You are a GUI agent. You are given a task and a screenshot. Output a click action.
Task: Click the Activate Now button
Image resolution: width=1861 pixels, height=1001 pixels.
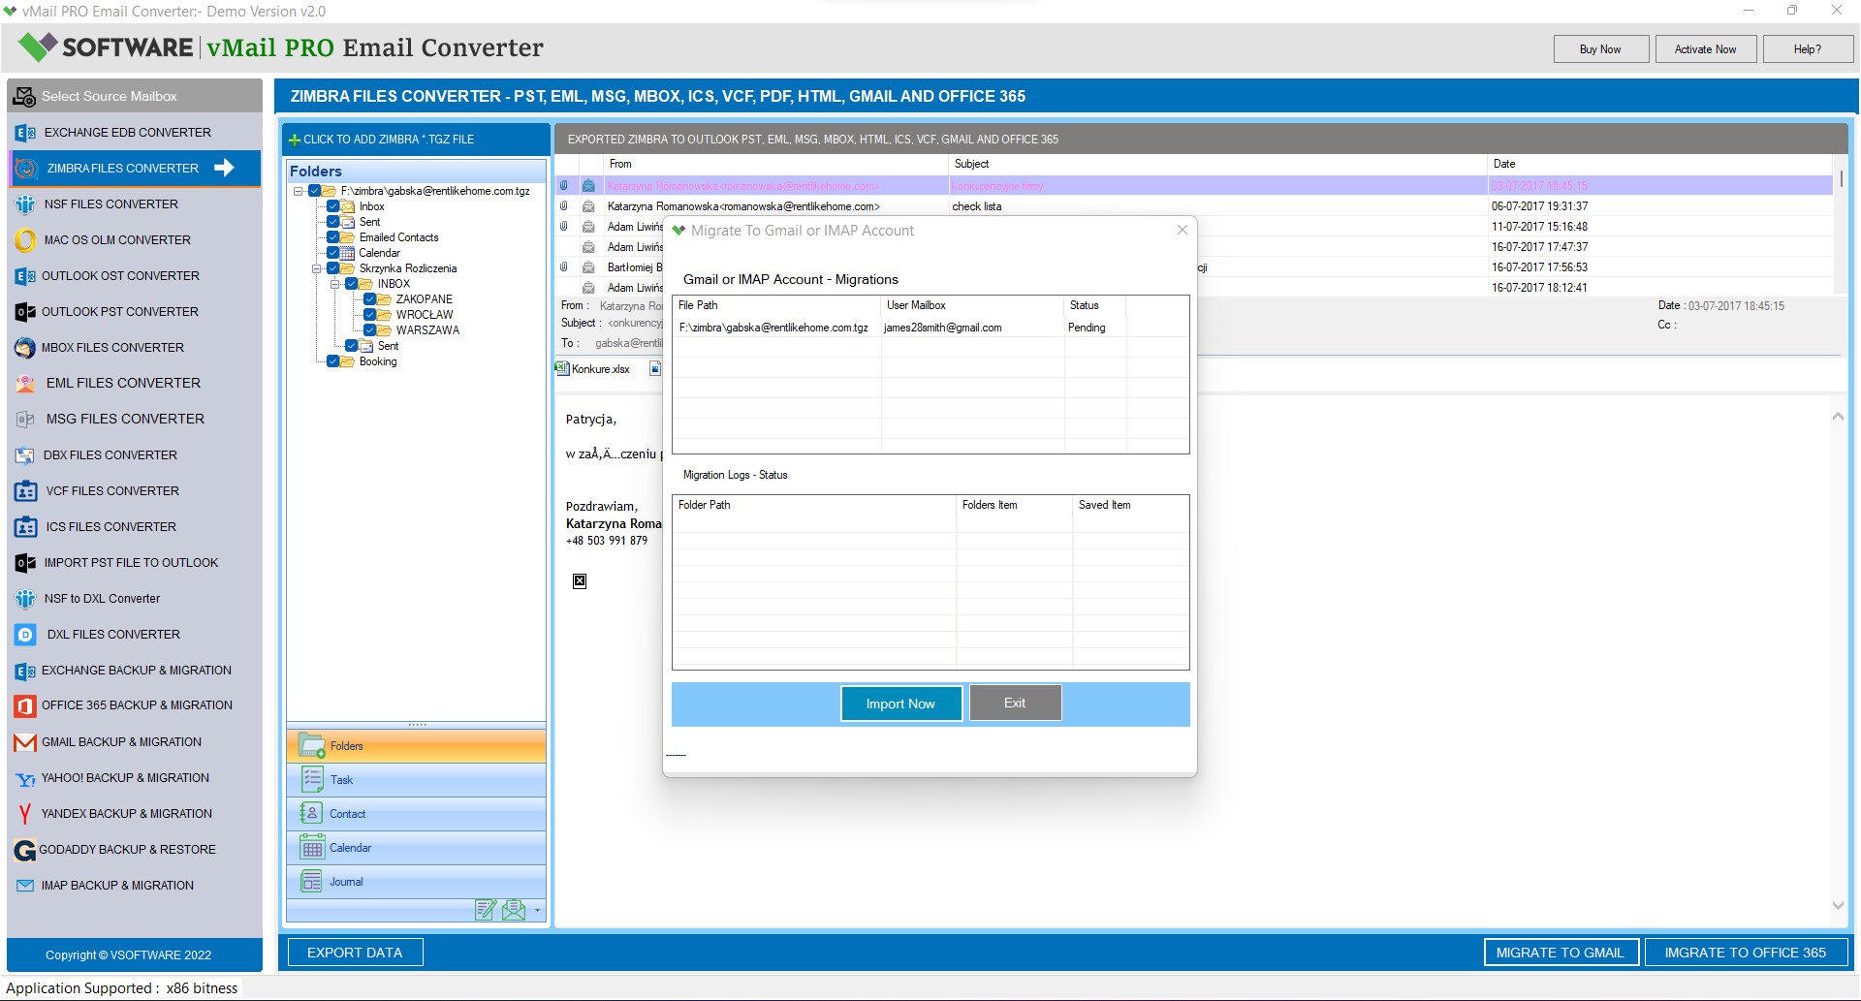point(1705,49)
